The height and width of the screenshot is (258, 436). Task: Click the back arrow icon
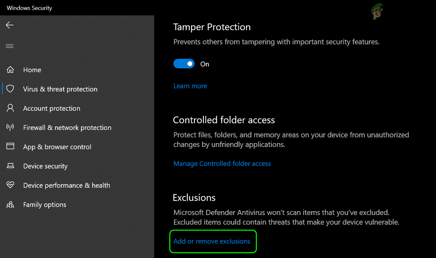[x=10, y=25]
